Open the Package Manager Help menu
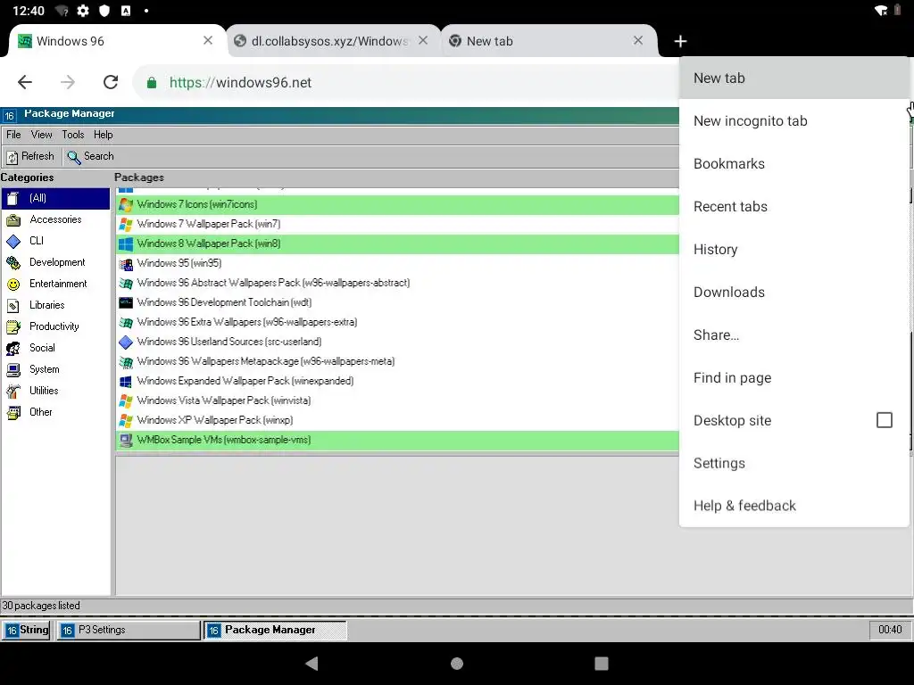 click(104, 135)
